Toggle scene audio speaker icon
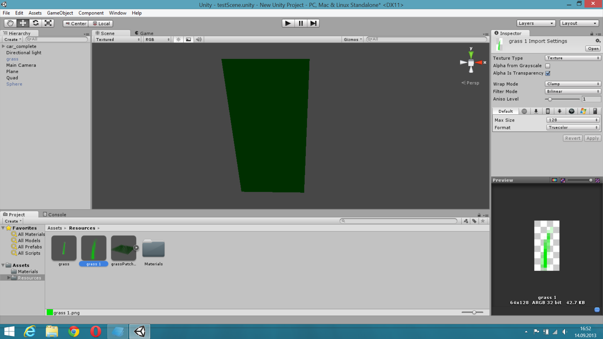Image resolution: width=603 pixels, height=339 pixels. 199,40
